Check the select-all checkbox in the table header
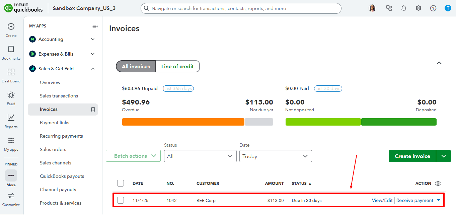The height and width of the screenshot is (215, 456). tap(120, 183)
